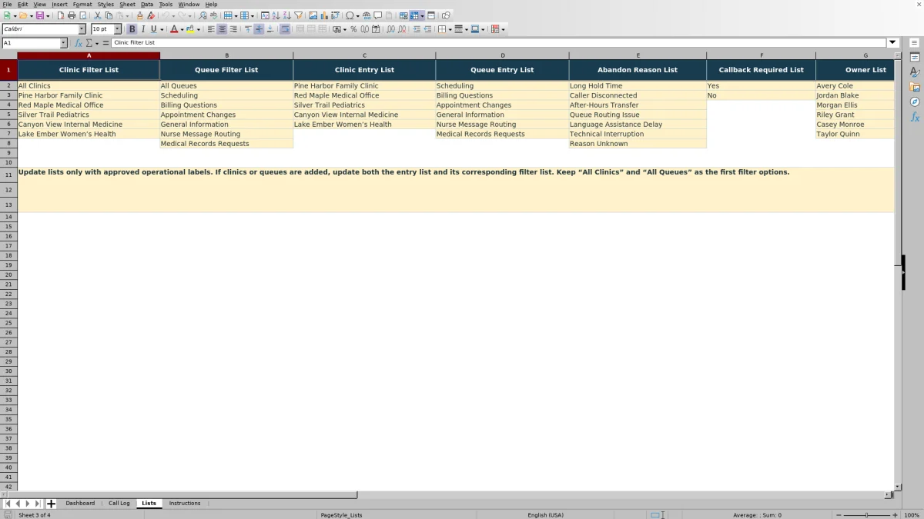Click the vertical scrollbar down arrow

tap(898, 487)
